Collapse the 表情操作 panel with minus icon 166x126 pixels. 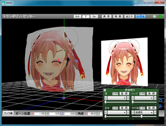pos(105,90)
